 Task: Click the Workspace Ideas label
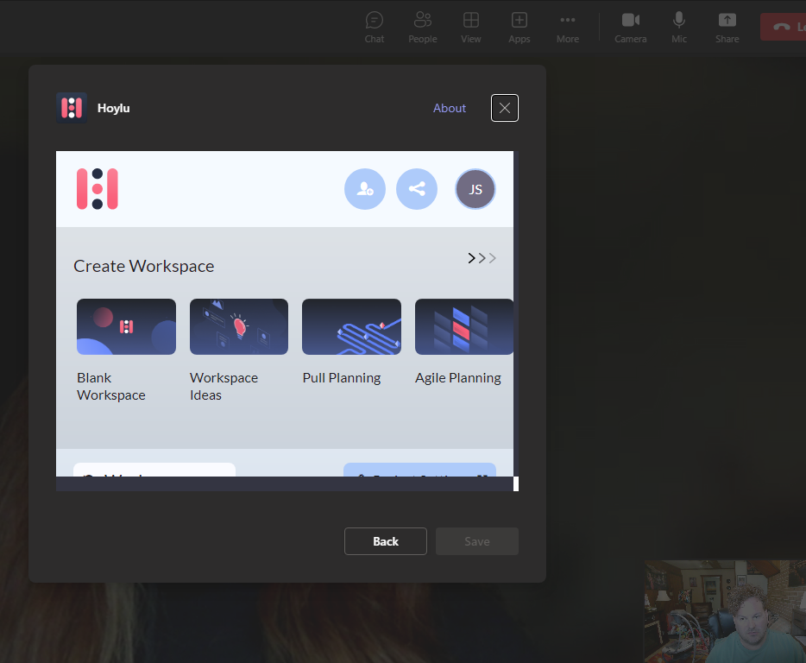tap(224, 386)
